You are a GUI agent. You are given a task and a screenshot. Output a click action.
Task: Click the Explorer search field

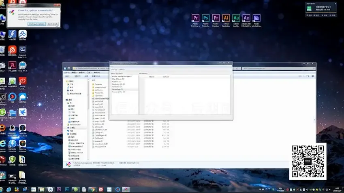pyautogui.click(x=279, y=68)
